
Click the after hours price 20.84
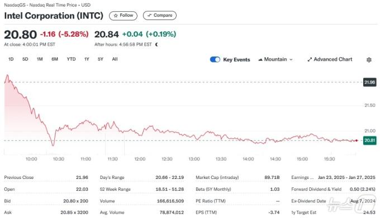click(x=107, y=35)
